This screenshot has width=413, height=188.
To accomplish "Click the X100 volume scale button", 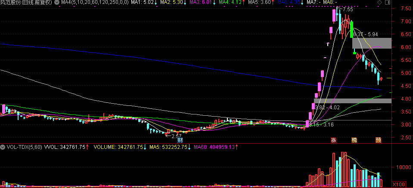I will pyautogui.click(x=399, y=184).
